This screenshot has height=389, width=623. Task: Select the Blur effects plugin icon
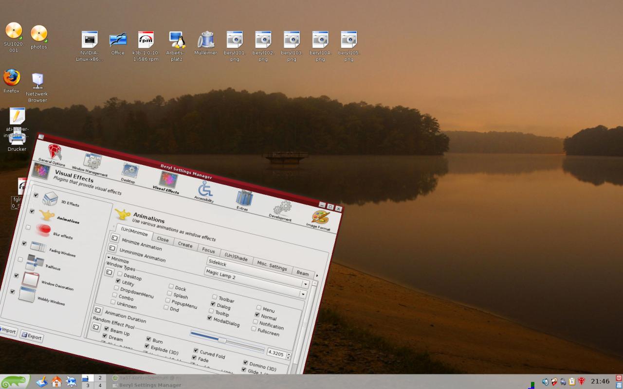(43, 230)
